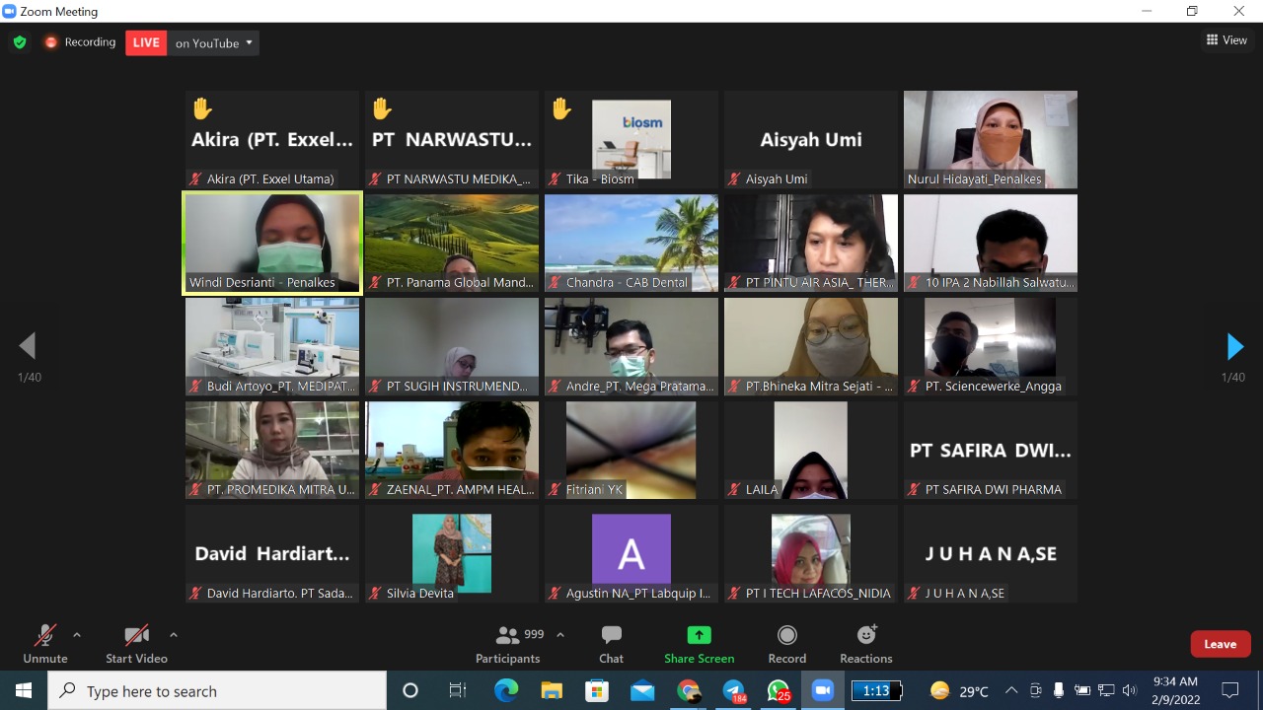
Task: Expand participants options arrow
Action: [560, 635]
